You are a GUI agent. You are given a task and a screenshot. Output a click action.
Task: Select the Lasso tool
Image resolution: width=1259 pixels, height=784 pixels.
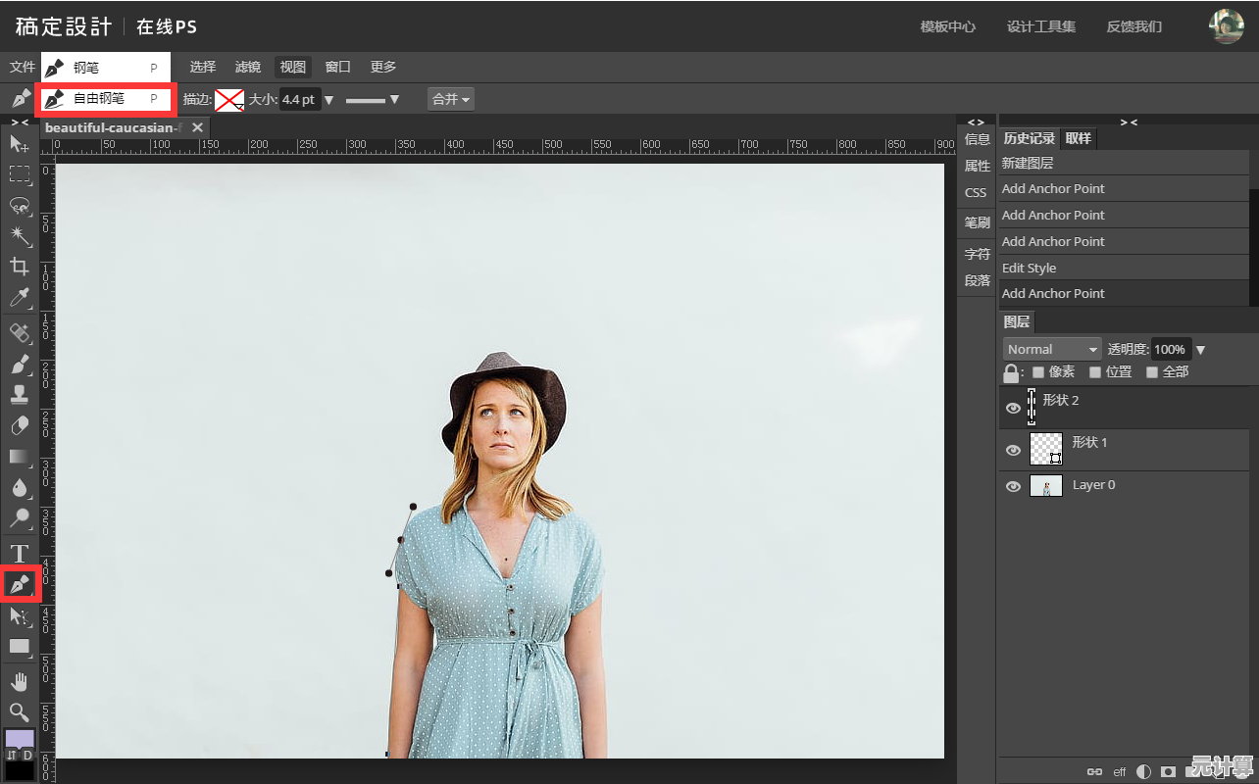pyautogui.click(x=20, y=205)
